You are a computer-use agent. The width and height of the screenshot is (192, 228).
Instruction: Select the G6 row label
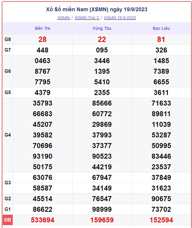point(8,71)
